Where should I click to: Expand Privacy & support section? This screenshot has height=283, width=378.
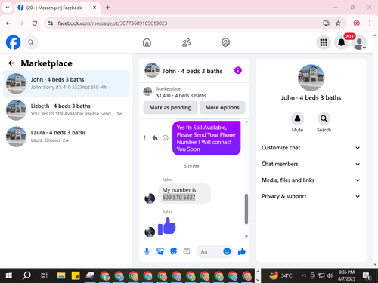(311, 196)
